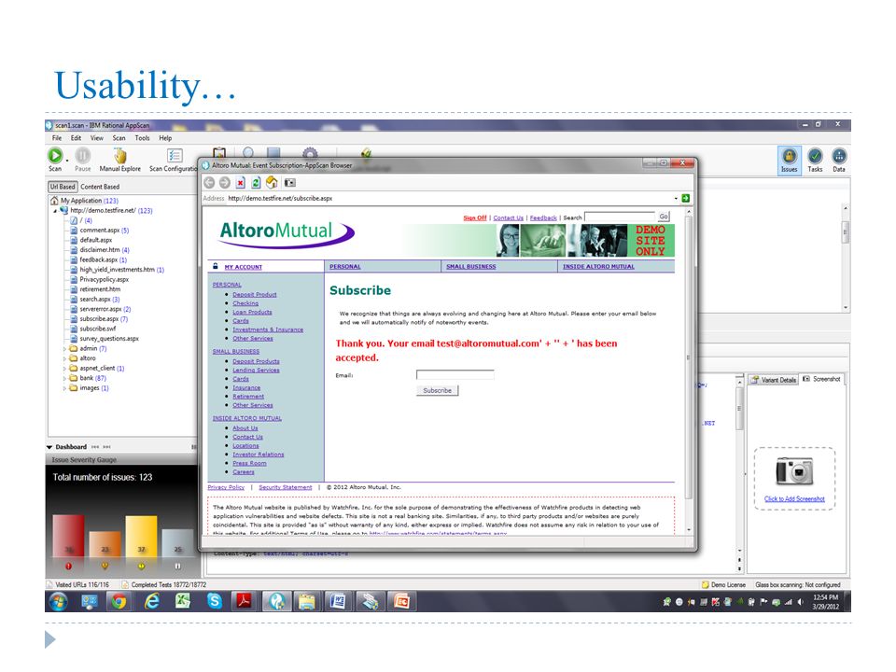Click the green Go arrow beside the address
This screenshot has width=896, height=672.
click(x=686, y=198)
